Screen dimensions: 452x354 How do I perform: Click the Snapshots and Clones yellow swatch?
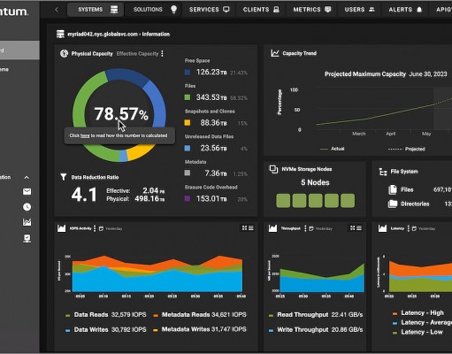pyautogui.click(x=188, y=123)
